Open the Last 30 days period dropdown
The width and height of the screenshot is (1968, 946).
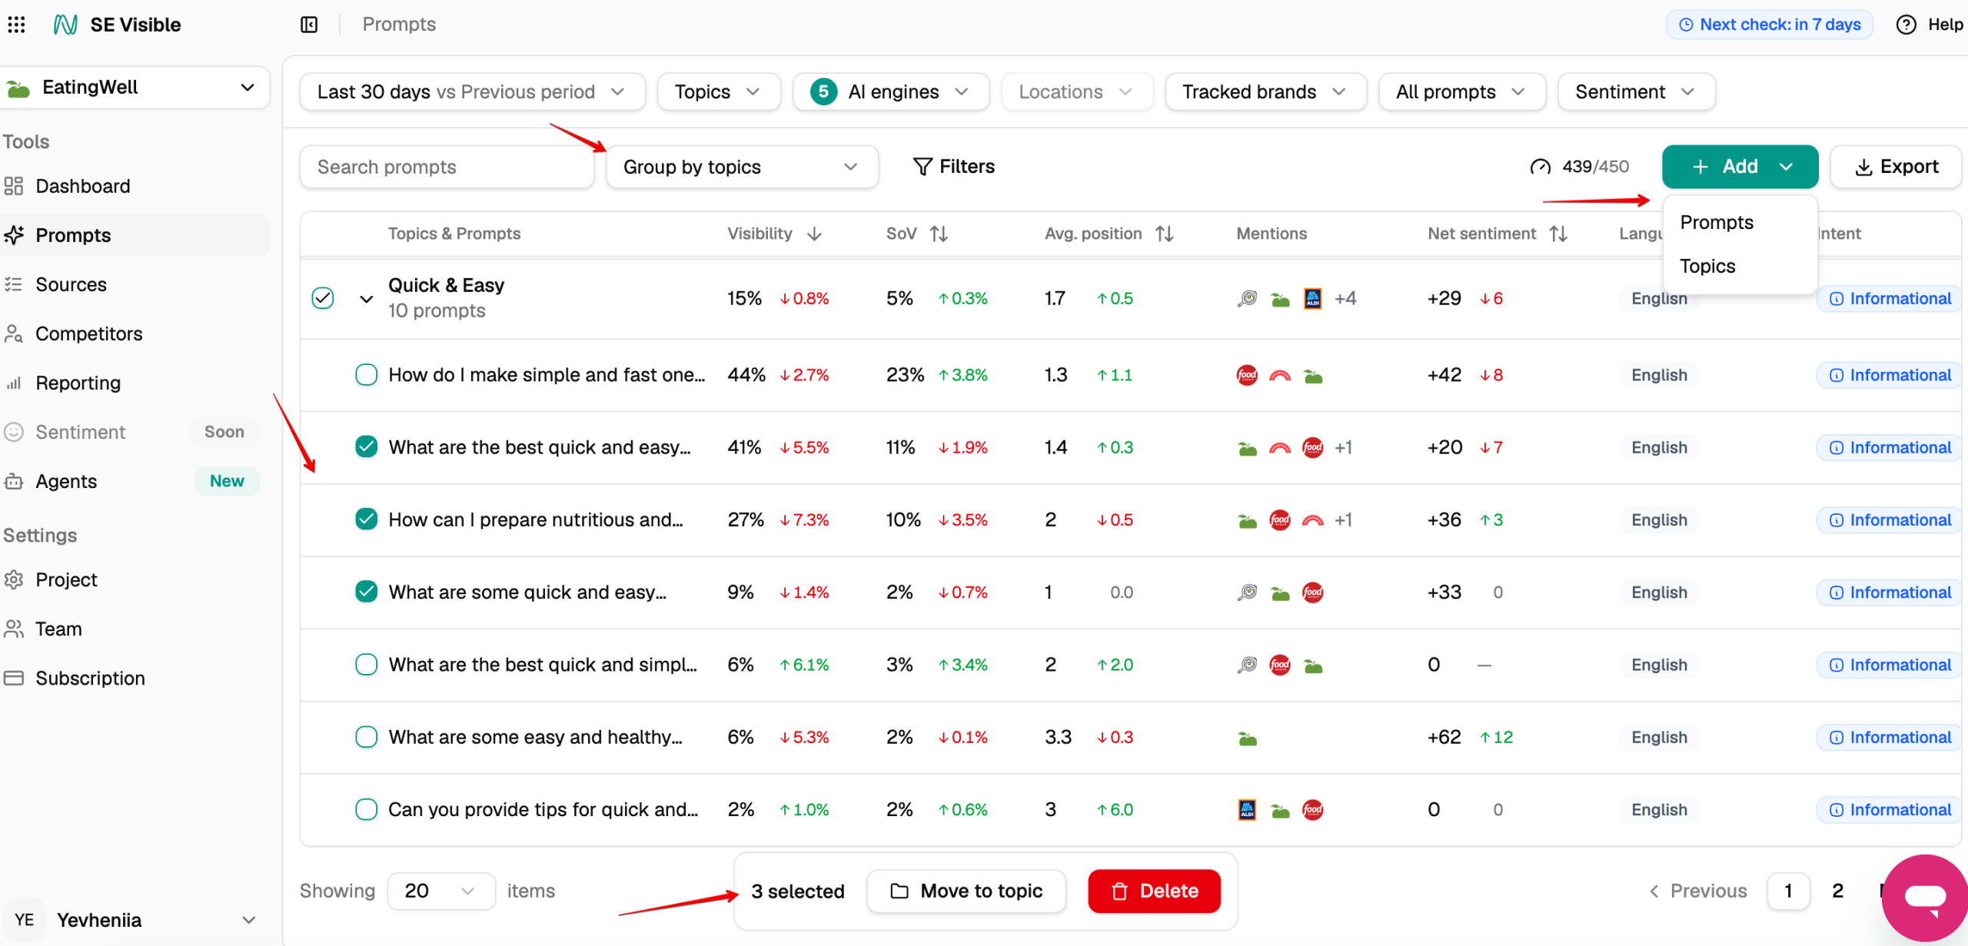472,92
